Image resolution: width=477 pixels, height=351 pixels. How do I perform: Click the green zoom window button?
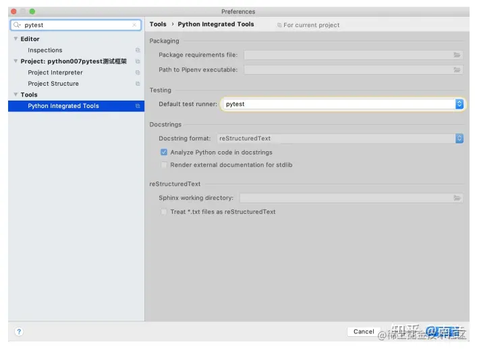pos(32,11)
